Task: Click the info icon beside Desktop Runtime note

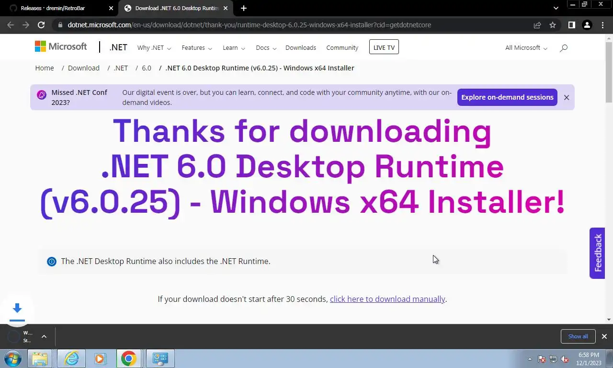Action: (x=52, y=261)
